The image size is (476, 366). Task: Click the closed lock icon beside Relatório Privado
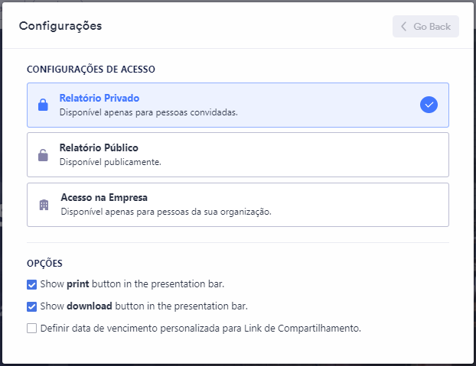(44, 105)
